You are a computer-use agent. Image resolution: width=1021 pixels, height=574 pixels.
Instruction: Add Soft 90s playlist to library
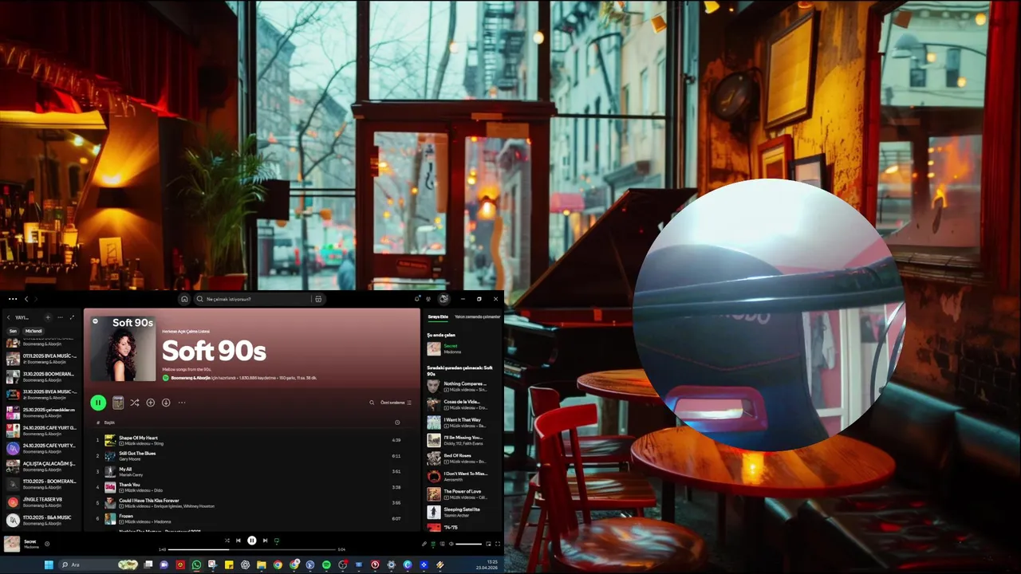point(150,403)
